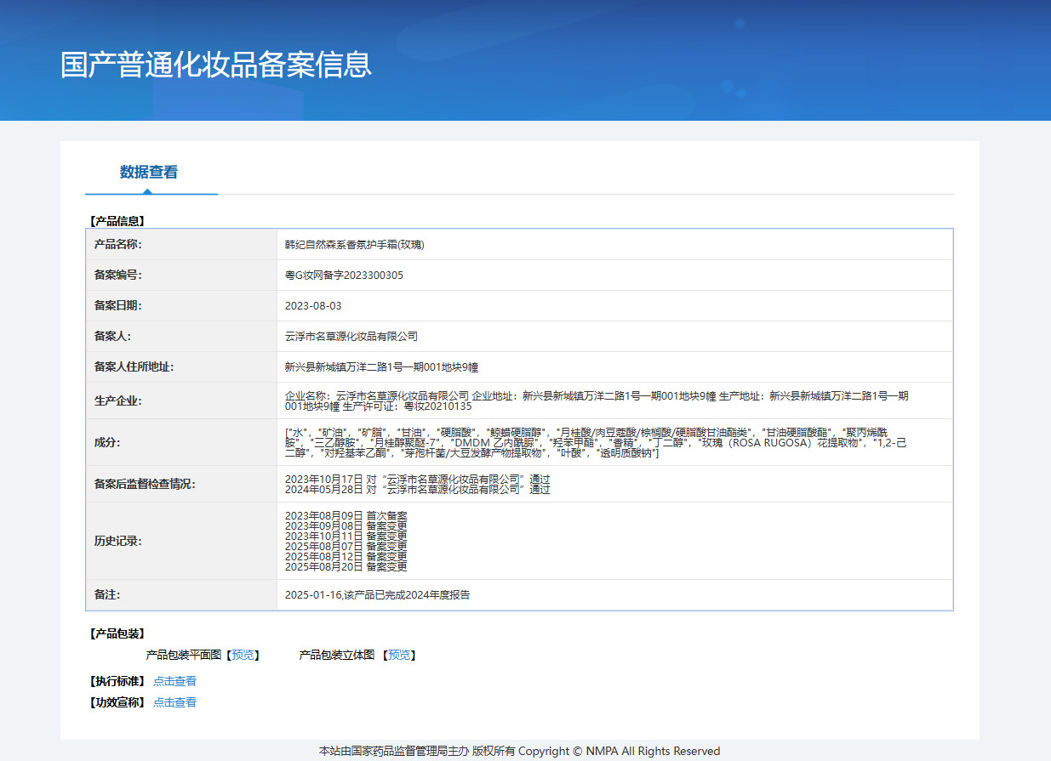
Task: Click the 【产品信息】 section heading
Action: point(117,221)
